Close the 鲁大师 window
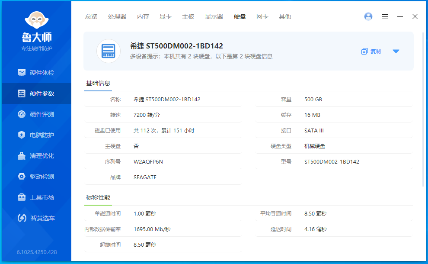The height and width of the screenshot is (264, 428). coord(415,17)
